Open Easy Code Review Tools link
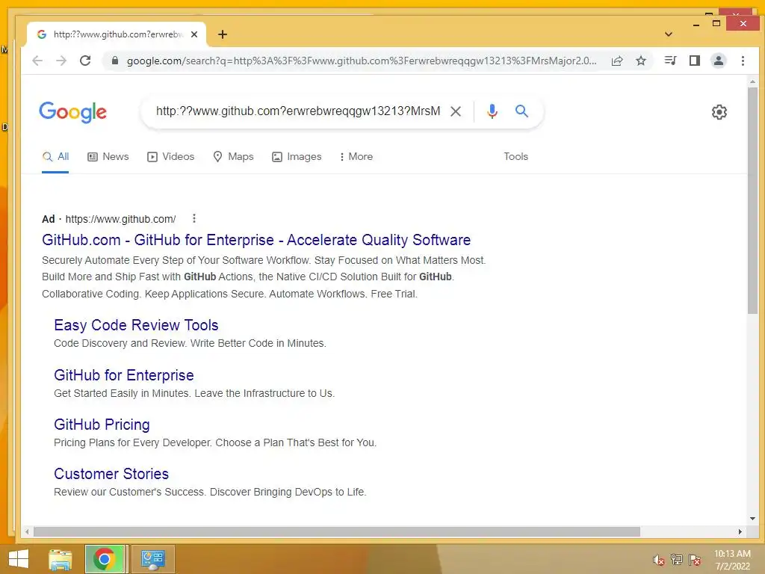Viewport: 765px width, 574px height. (x=136, y=325)
